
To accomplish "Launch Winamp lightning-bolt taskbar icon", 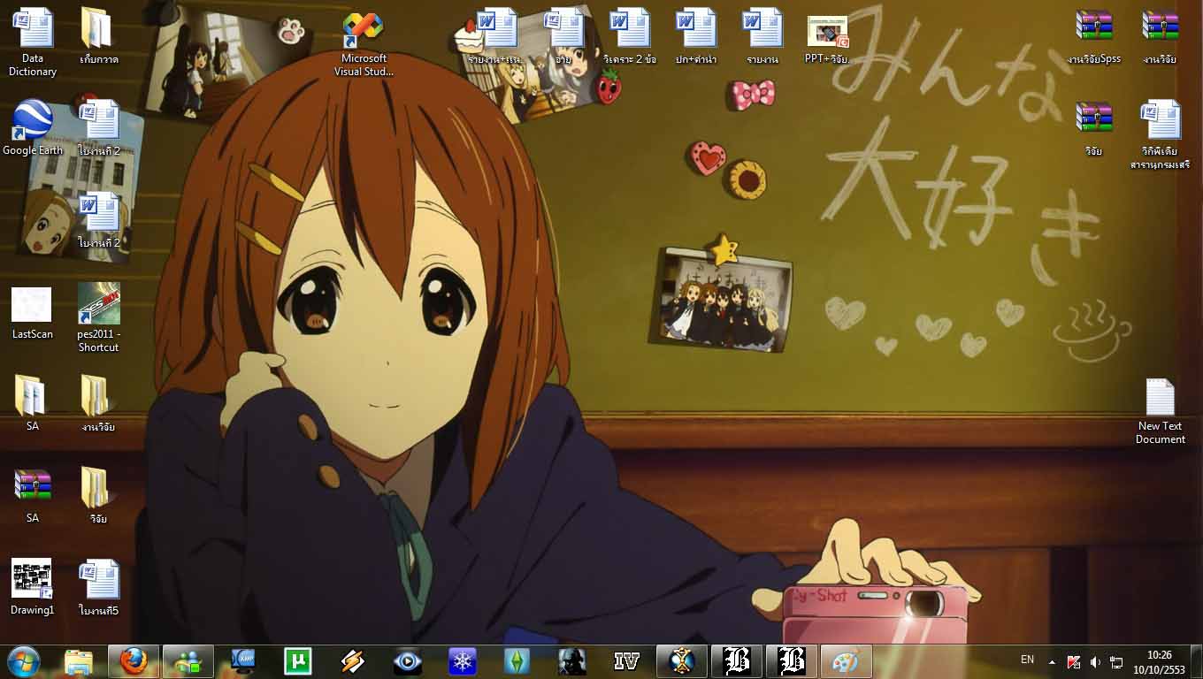I will pyautogui.click(x=353, y=661).
